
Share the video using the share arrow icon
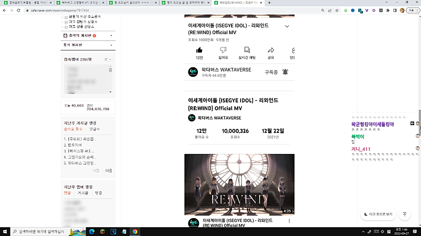point(270,50)
